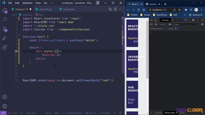
Task: Open the Chrome three-dot menu
Action: pos(201,10)
